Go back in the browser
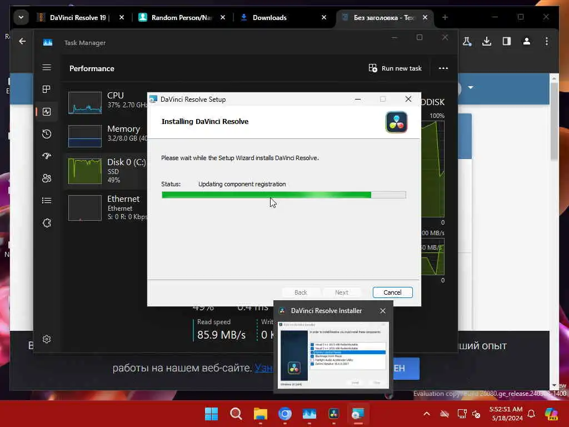Image resolution: width=569 pixels, height=427 pixels. 22,41
